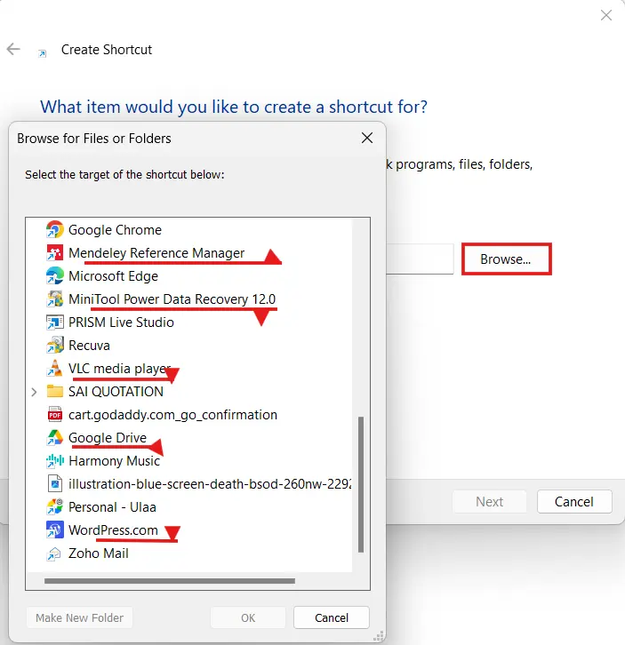Screen dimensions: 625x645
Task: Select PRISM Live Studio entry
Action: [x=121, y=322]
